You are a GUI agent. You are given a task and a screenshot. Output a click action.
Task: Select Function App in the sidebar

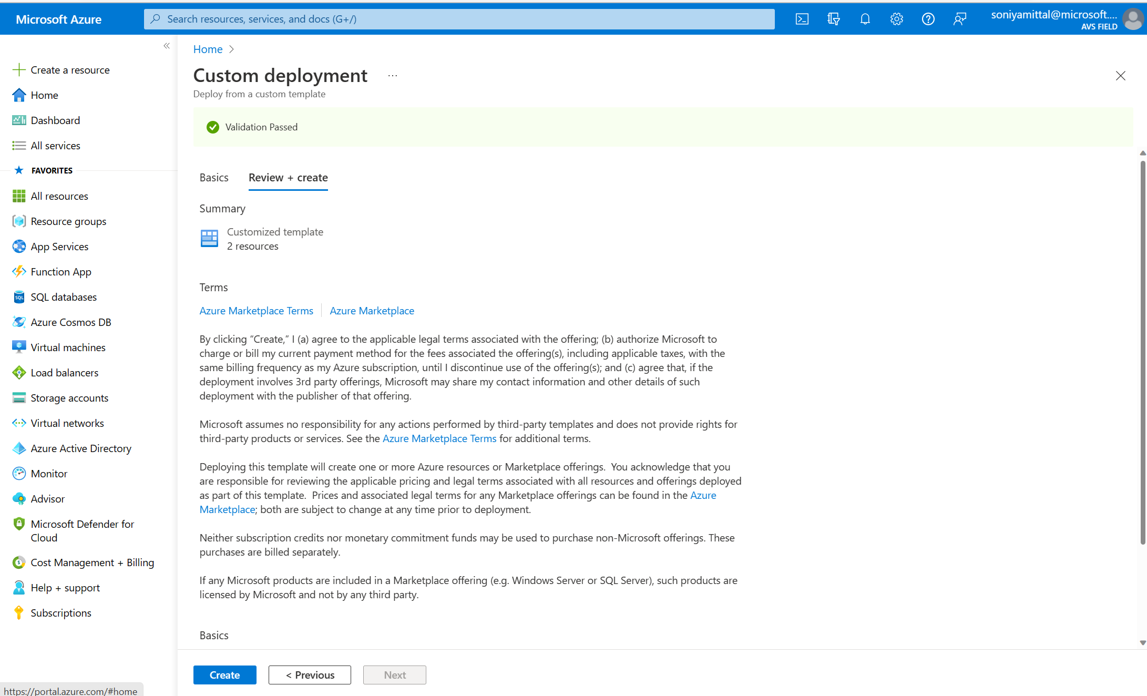tap(60, 271)
